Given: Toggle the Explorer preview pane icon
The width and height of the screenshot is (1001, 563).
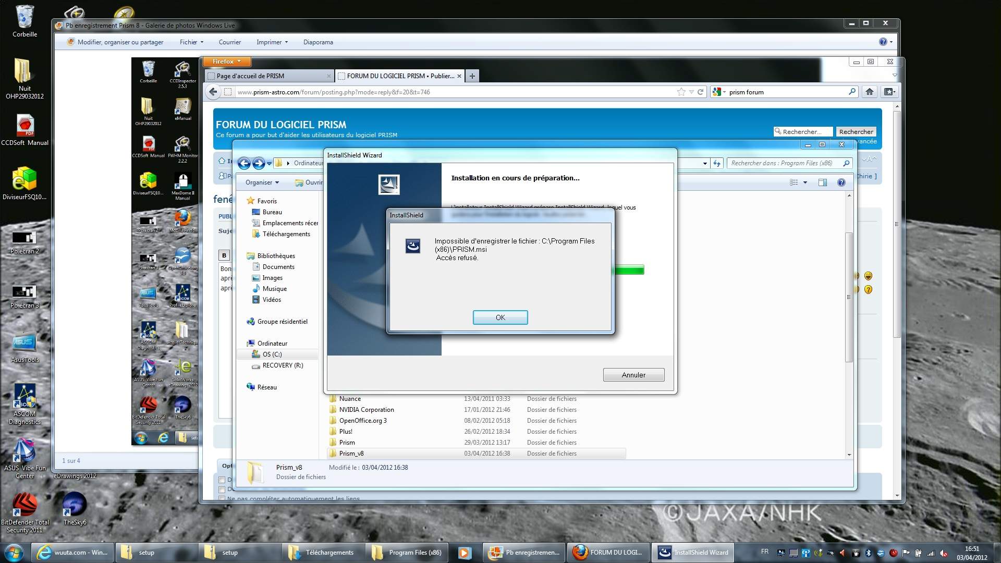Looking at the screenshot, I should click(822, 182).
